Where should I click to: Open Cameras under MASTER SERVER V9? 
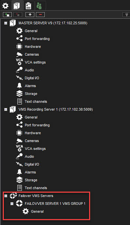coord(27,55)
